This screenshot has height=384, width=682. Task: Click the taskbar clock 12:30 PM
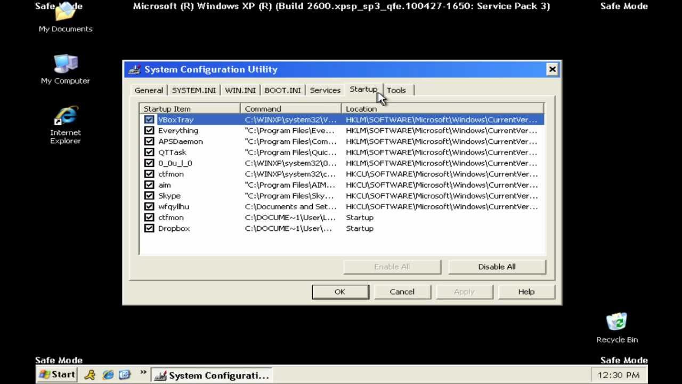619,375
